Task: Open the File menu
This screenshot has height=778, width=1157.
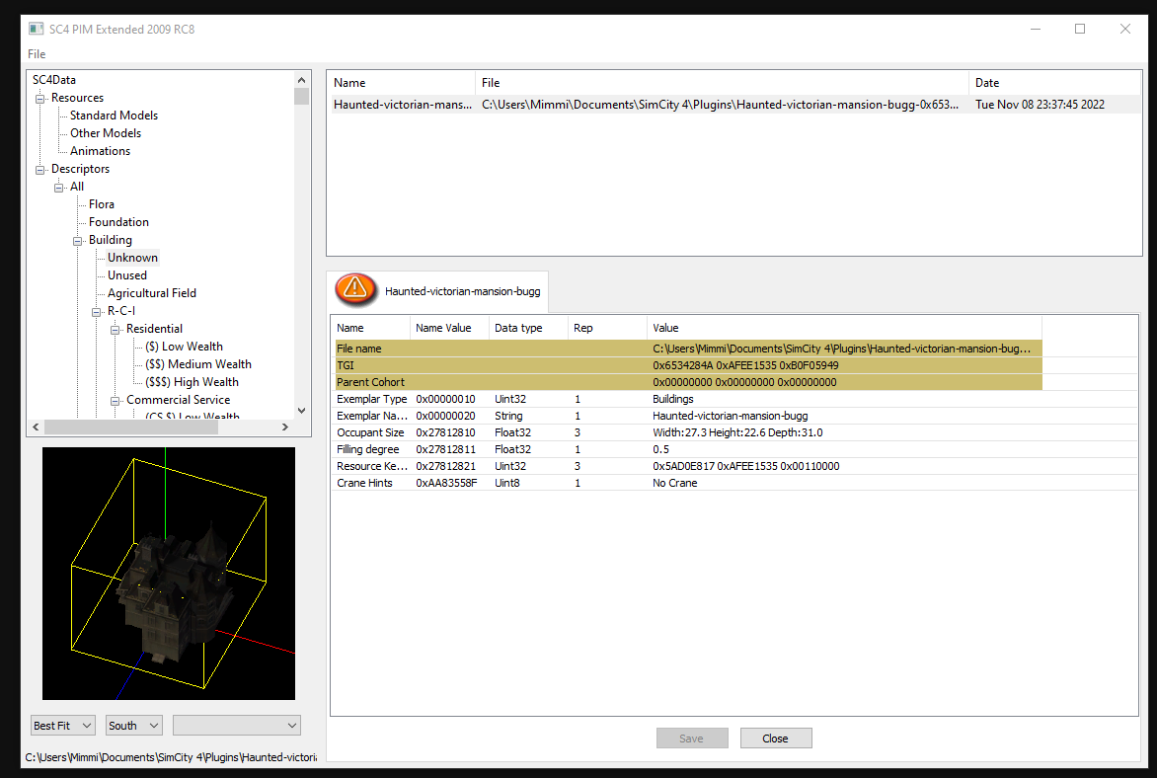Action: [37, 54]
